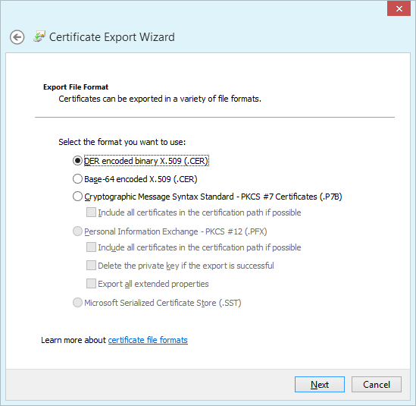
Task: Cancel the export wizard
Action: pyautogui.click(x=376, y=384)
